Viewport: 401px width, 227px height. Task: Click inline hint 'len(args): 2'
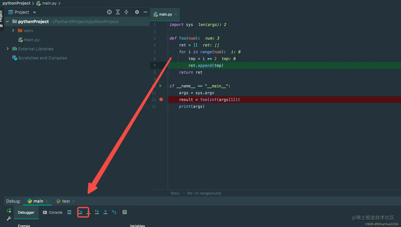[212, 25]
